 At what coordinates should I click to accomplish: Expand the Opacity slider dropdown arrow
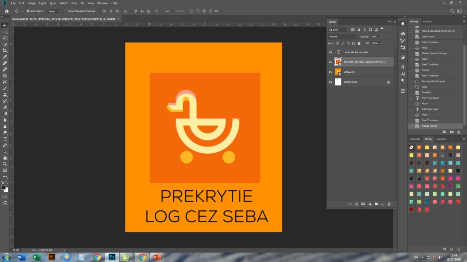pyautogui.click(x=381, y=36)
